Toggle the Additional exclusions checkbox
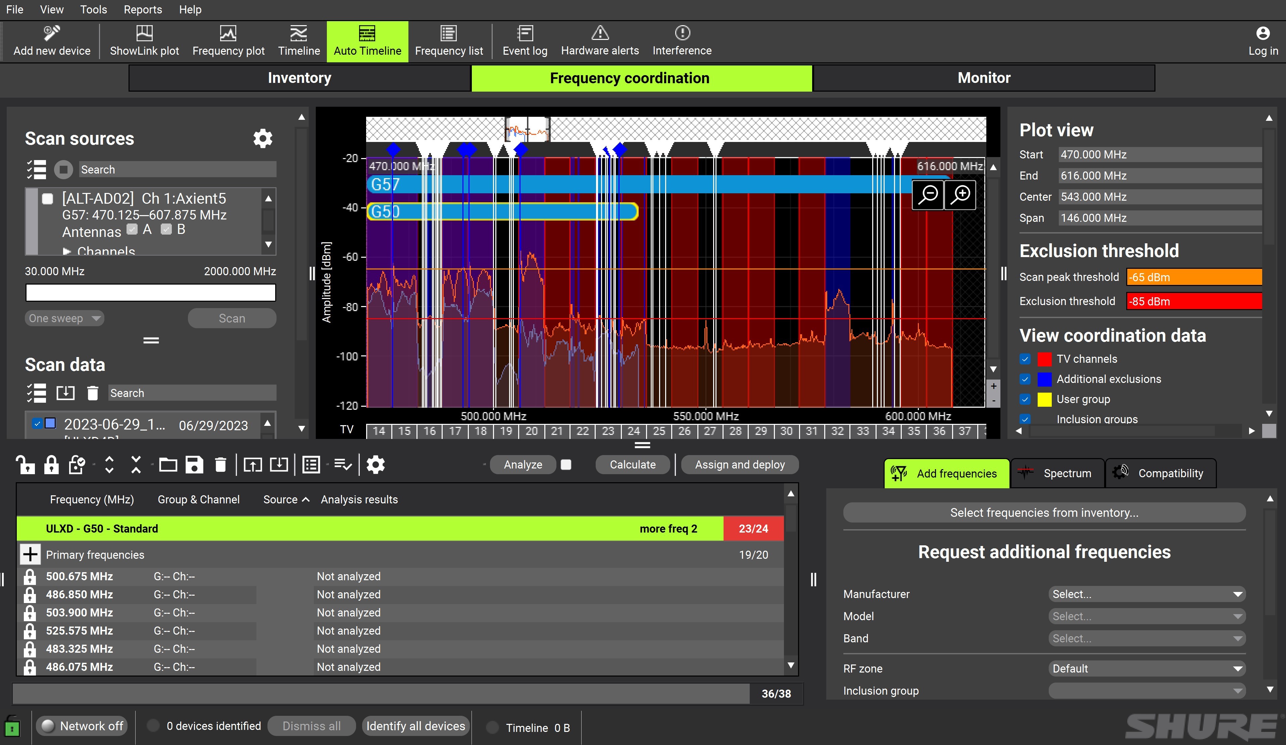1286x745 pixels. click(1026, 379)
